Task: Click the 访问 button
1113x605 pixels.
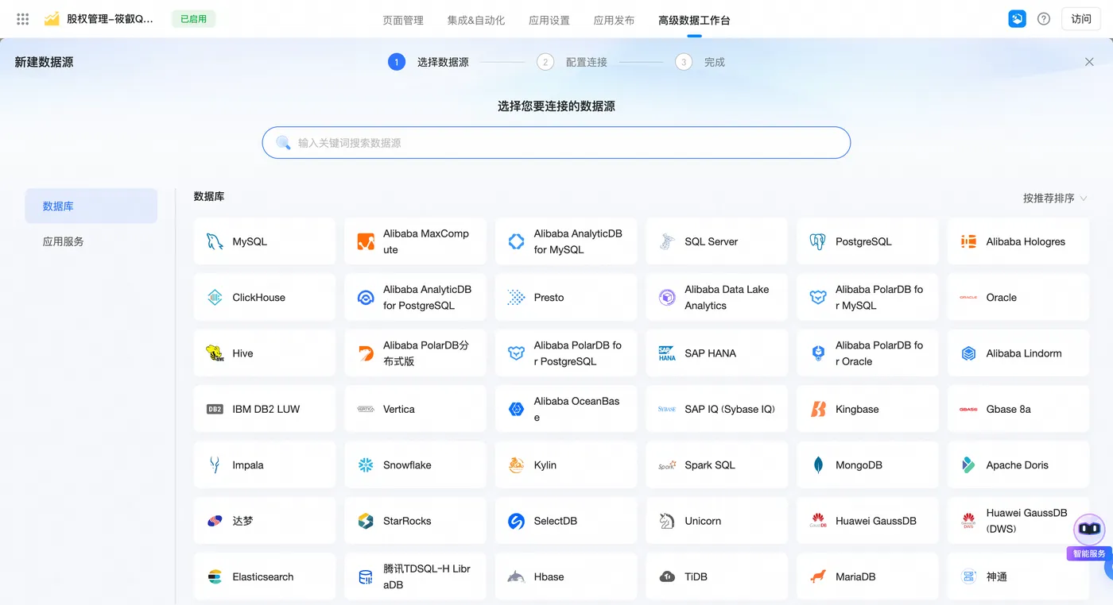Action: [x=1081, y=19]
